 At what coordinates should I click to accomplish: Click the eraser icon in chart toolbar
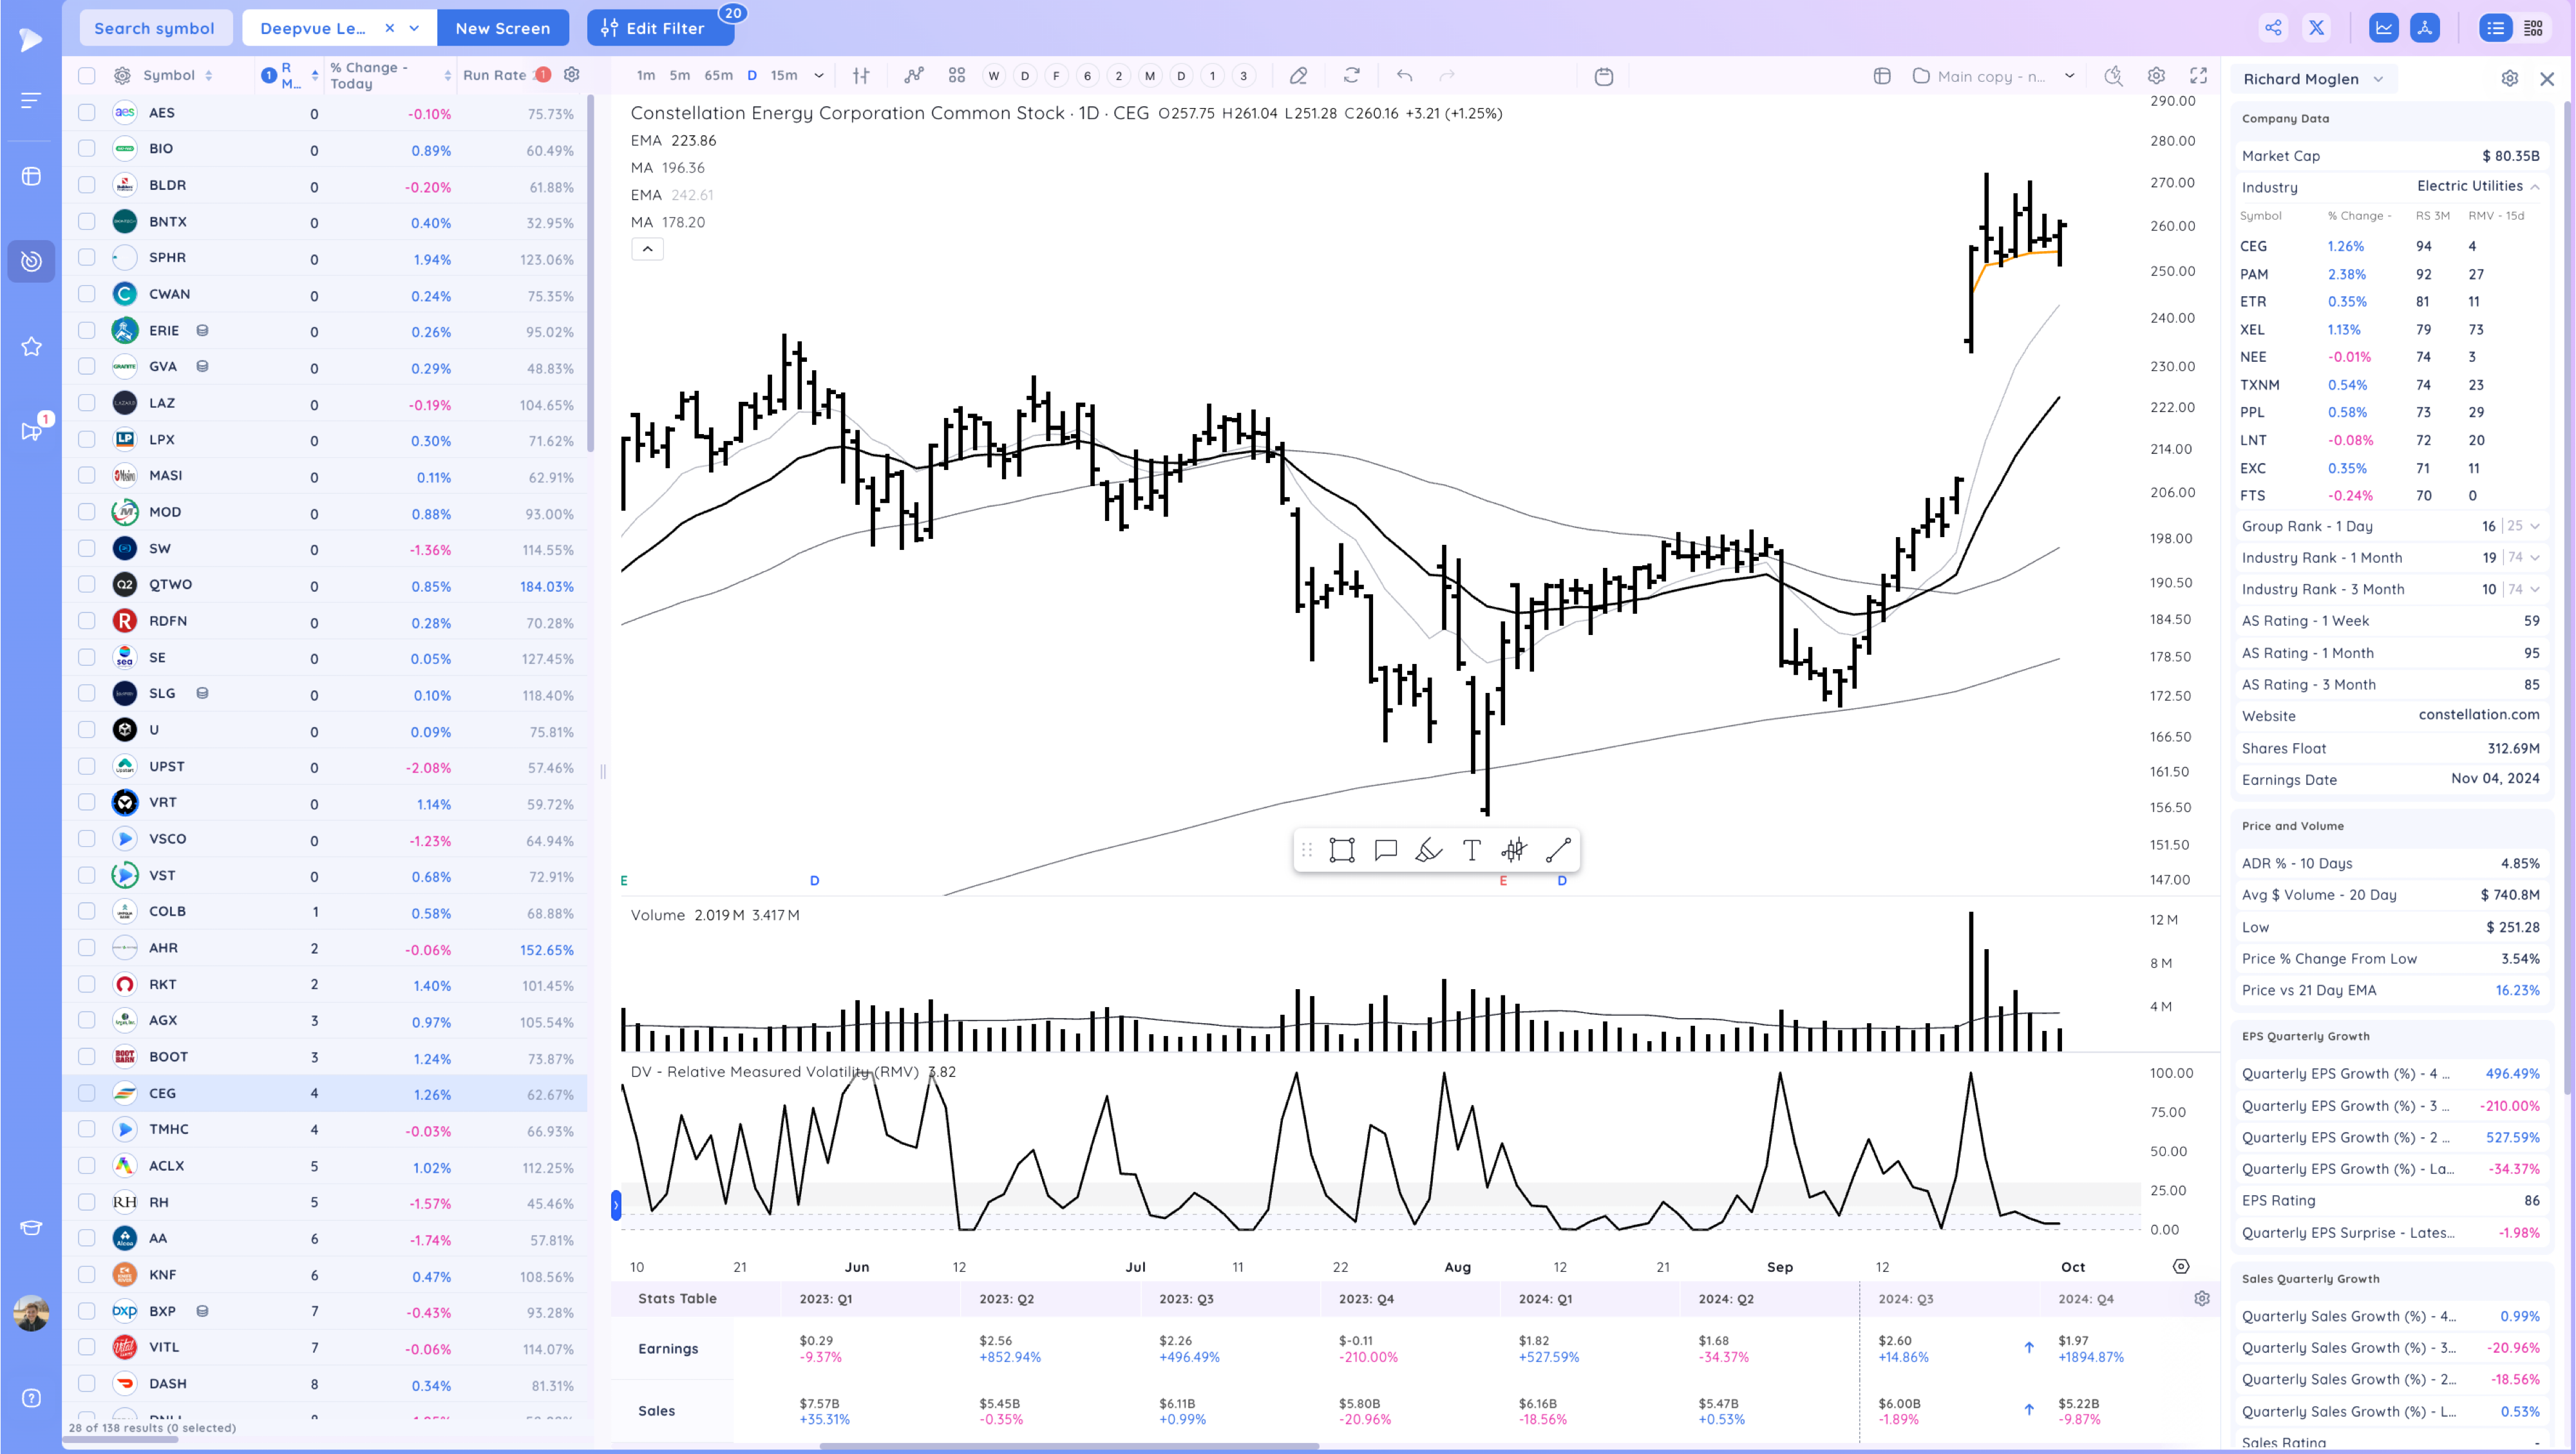1298,75
